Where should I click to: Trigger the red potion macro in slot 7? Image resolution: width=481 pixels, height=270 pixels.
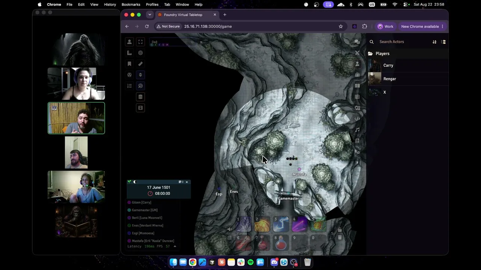[x=262, y=243]
